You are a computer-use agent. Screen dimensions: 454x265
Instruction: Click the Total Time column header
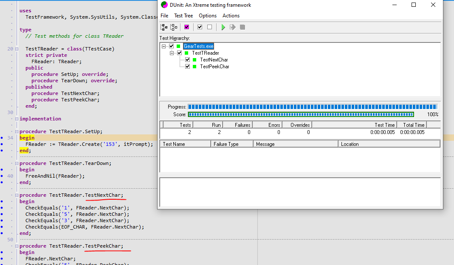411,125
